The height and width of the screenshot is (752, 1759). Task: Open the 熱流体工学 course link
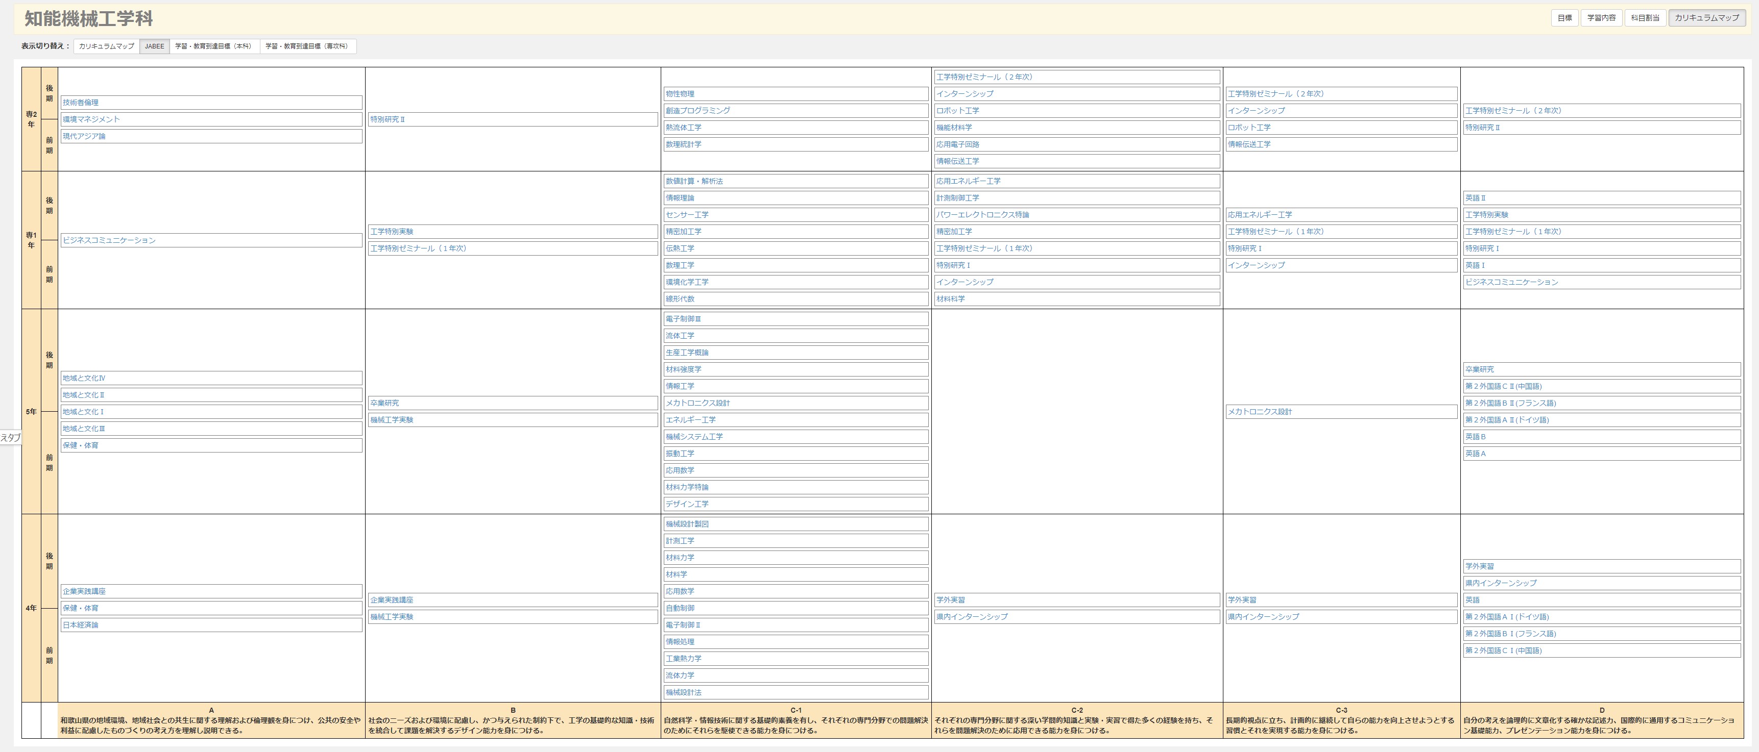click(x=684, y=128)
